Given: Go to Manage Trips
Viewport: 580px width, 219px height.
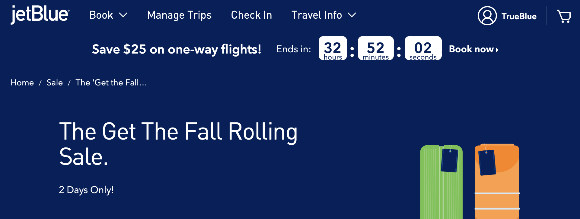Looking at the screenshot, I should (x=179, y=15).
